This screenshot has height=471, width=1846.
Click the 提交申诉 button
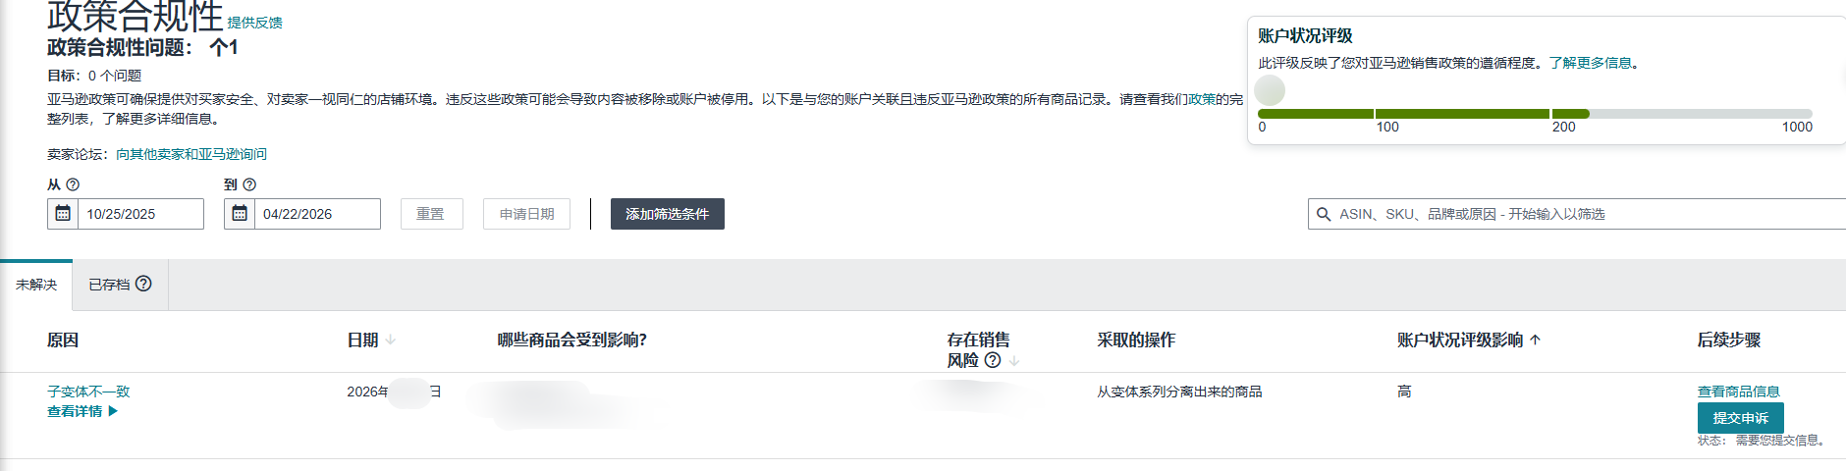pos(1740,418)
